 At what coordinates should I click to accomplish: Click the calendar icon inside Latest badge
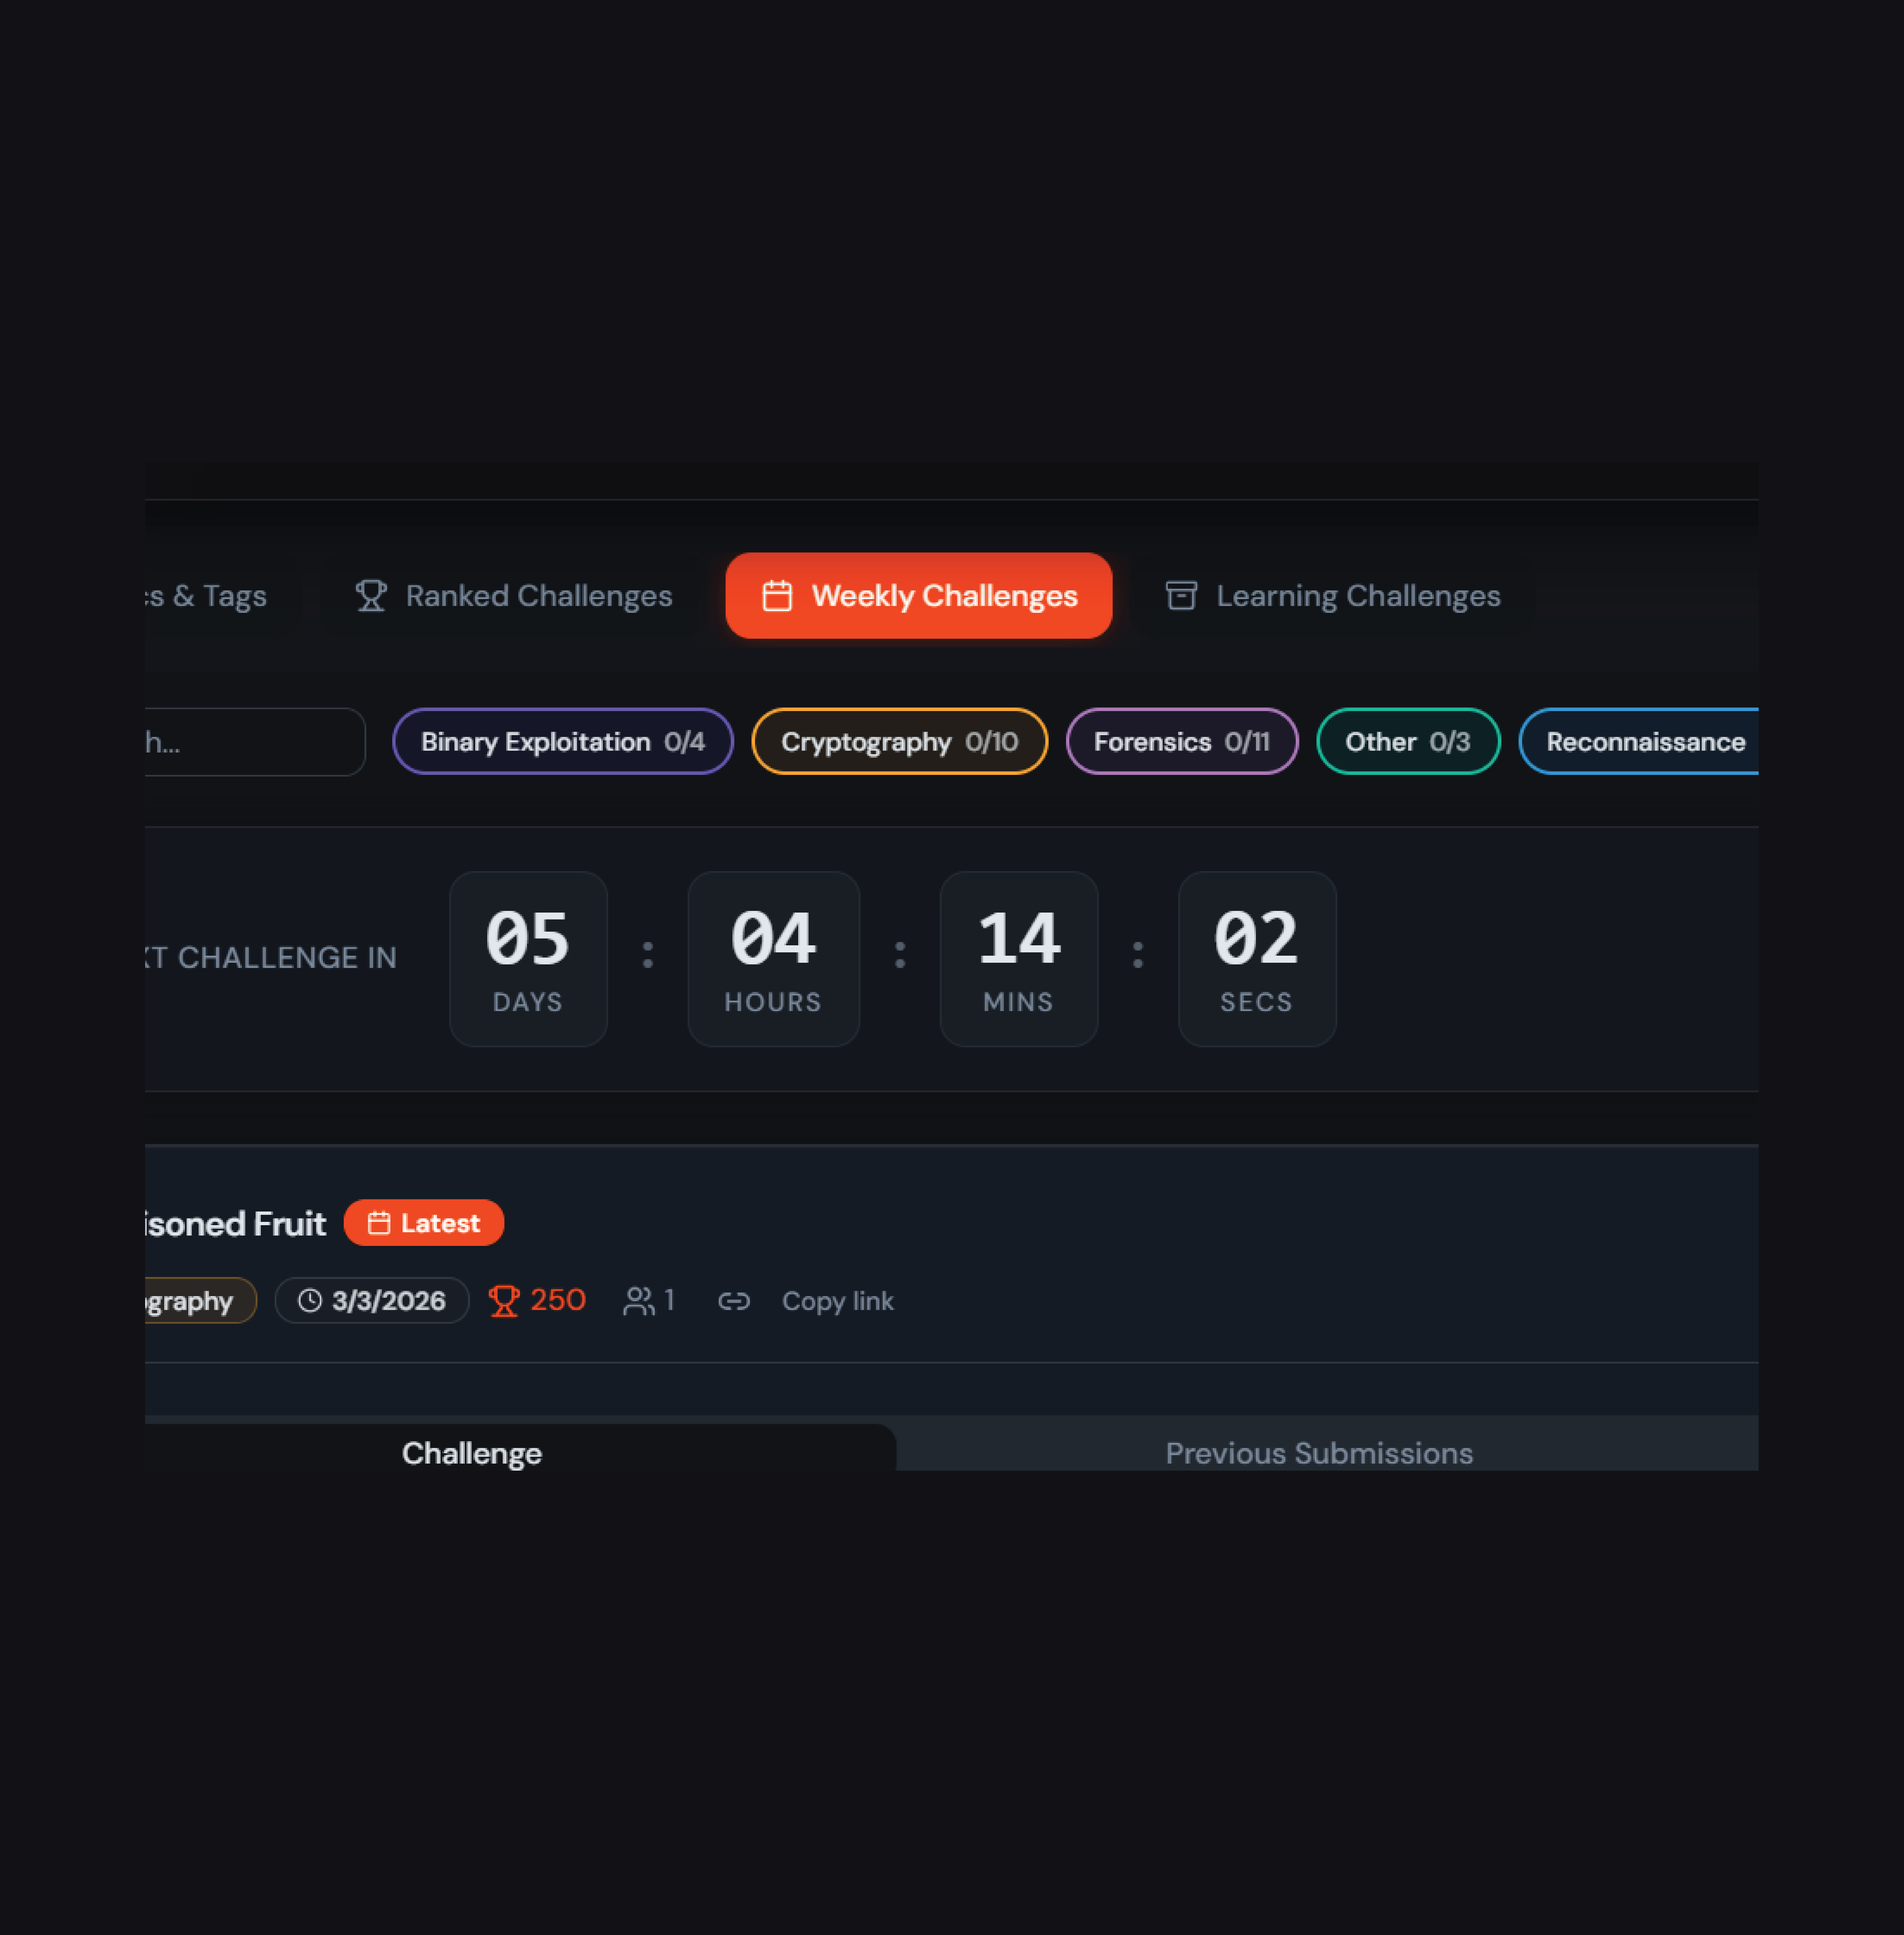click(x=378, y=1223)
